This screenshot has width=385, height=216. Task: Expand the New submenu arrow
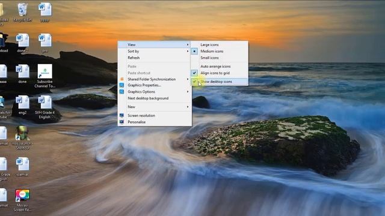(x=188, y=107)
